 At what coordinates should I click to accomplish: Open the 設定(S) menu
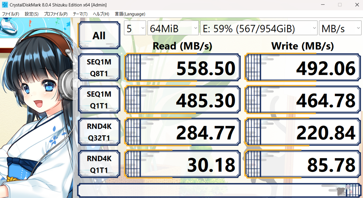click(x=32, y=14)
